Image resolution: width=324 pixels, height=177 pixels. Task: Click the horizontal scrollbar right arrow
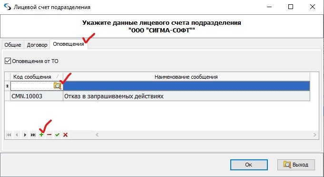tap(314, 135)
